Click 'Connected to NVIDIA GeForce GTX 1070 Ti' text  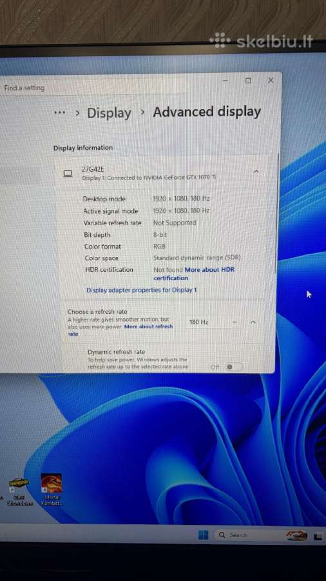(162, 178)
